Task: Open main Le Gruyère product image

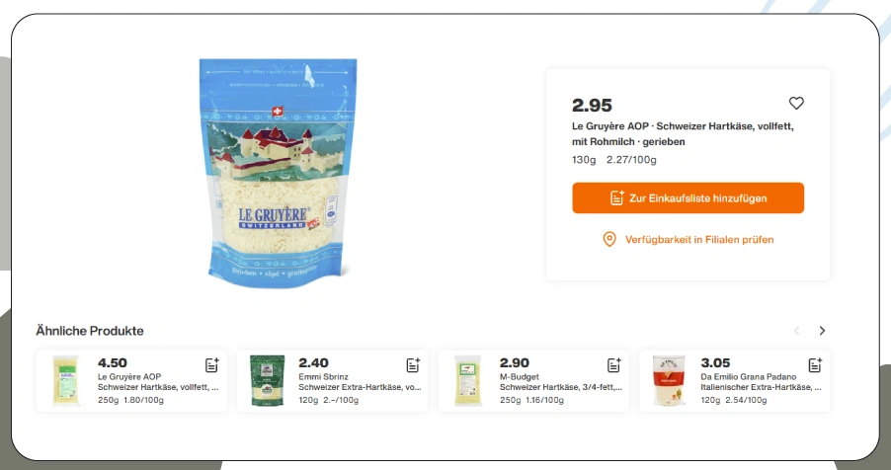Action: [x=278, y=174]
